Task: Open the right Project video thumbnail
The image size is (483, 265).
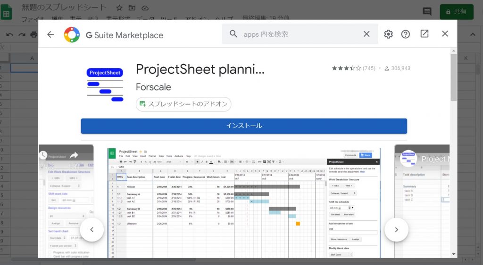Action: click(x=422, y=201)
